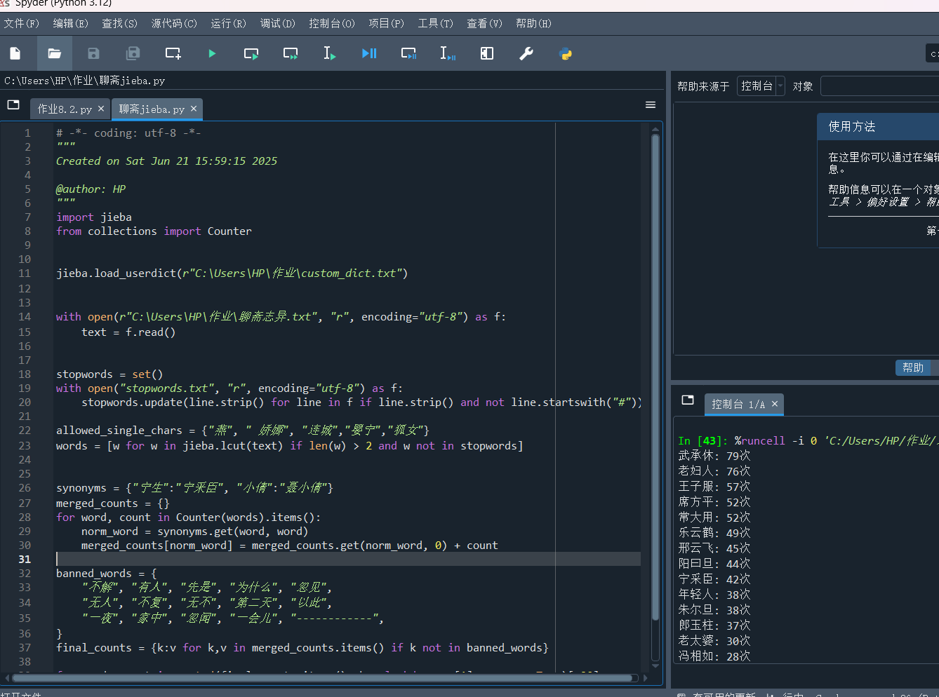The height and width of the screenshot is (697, 939).
Task: Expand the help source 控制台 dropdown
Action: coord(761,86)
